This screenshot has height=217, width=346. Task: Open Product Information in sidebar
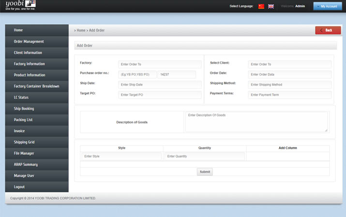click(x=37, y=75)
